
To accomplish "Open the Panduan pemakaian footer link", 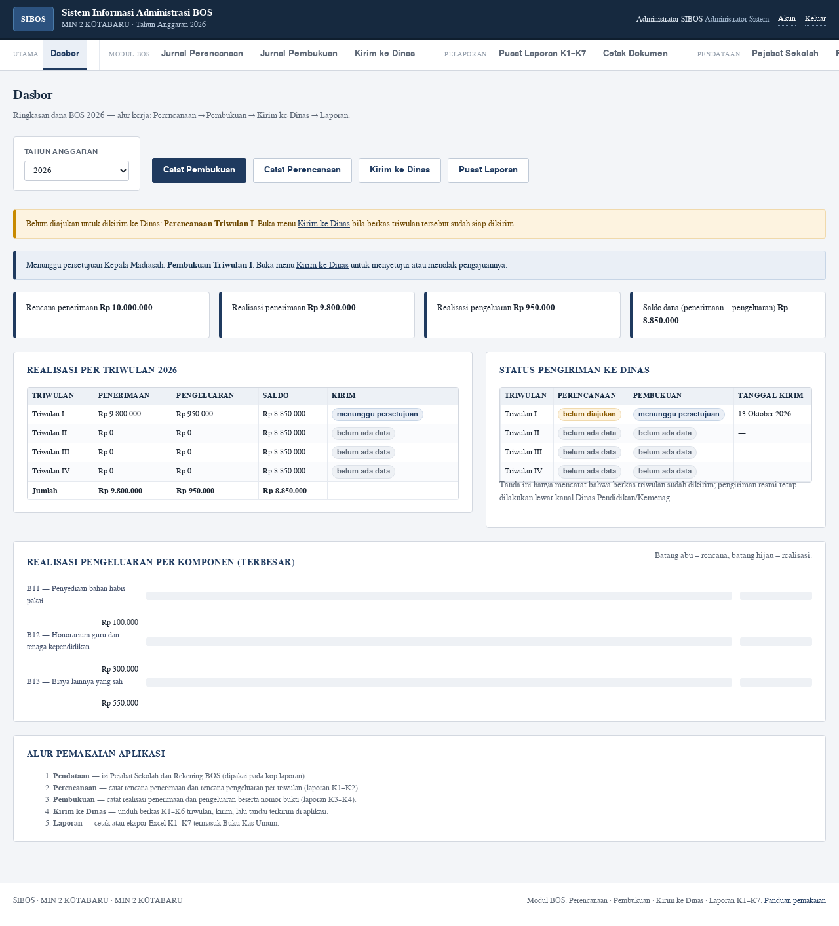I will click(795, 900).
